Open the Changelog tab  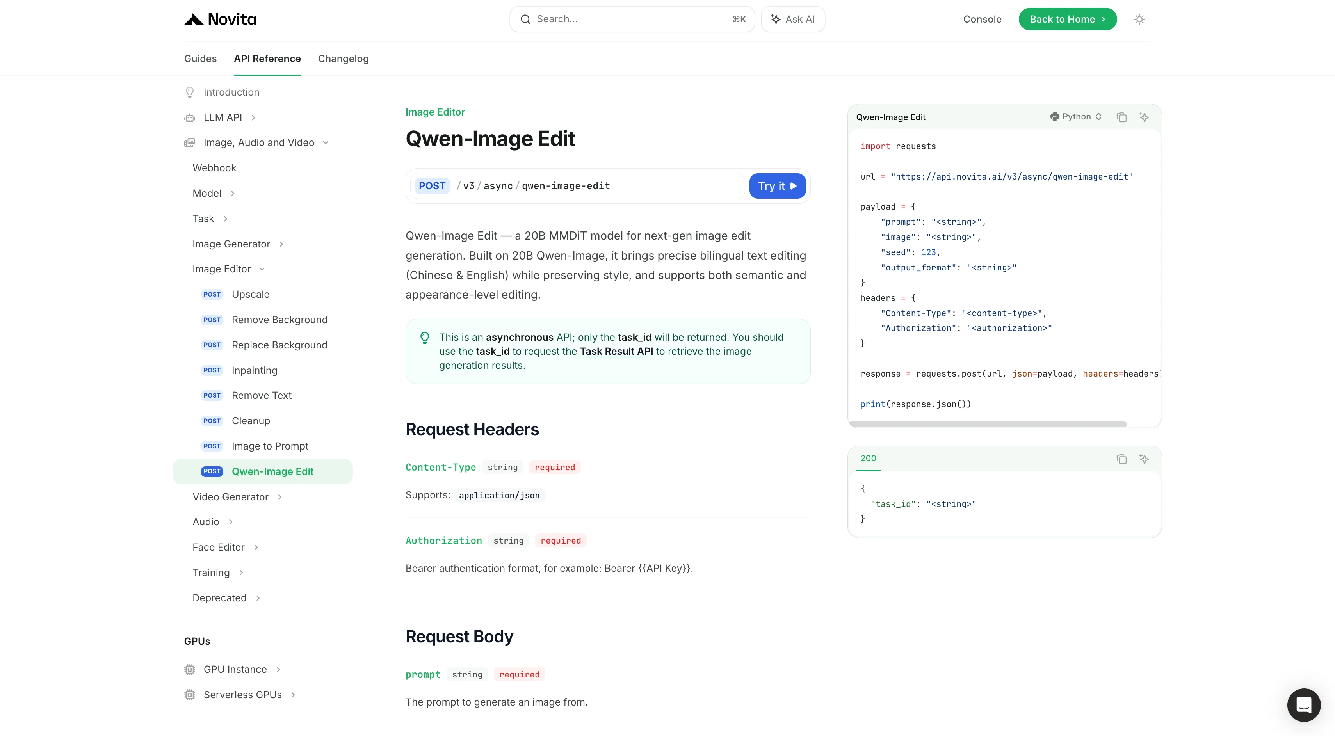[x=343, y=59]
